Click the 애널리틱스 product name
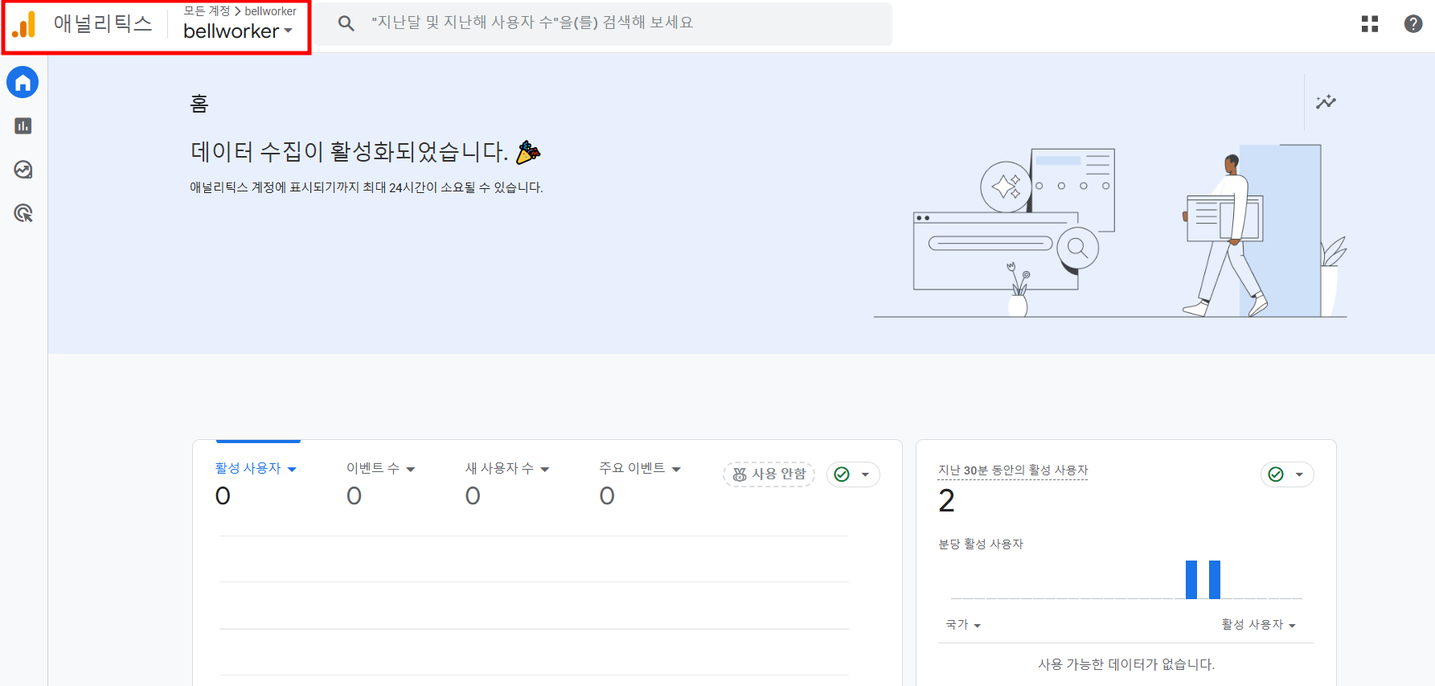Viewport: 1435px width, 686px height. tap(103, 23)
